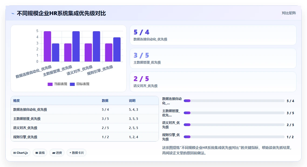The width and height of the screenshot is (307, 167).
Task: Click the 对比矩阵 label in the header
Action: click(x=289, y=13)
